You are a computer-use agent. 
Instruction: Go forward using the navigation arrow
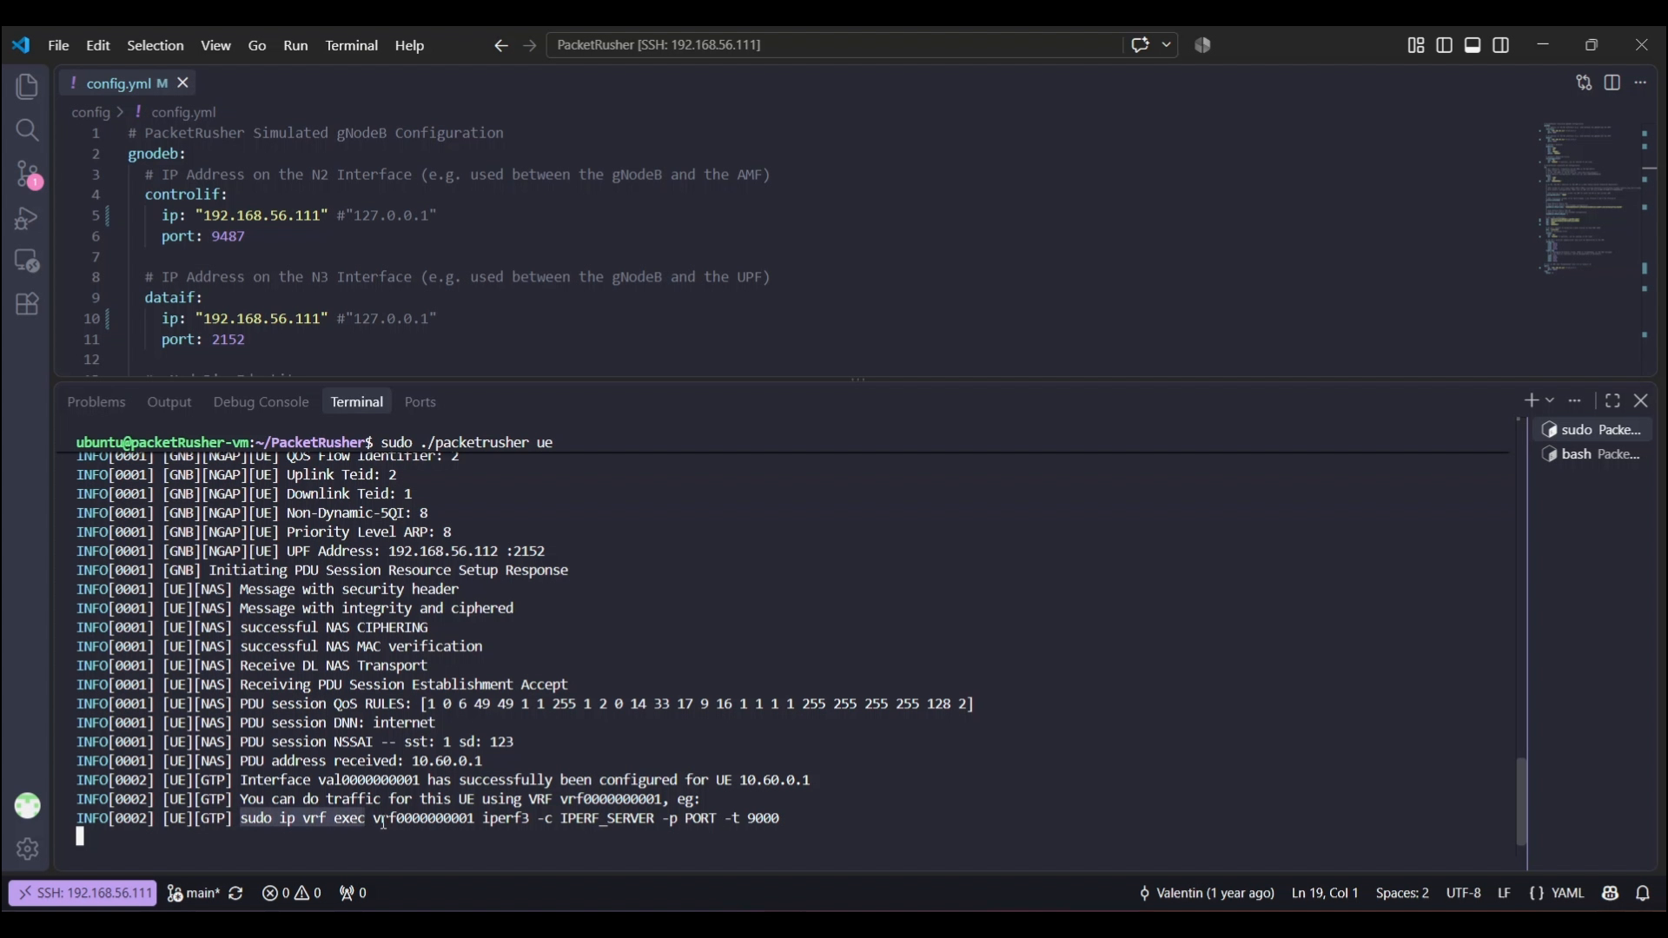pos(530,45)
